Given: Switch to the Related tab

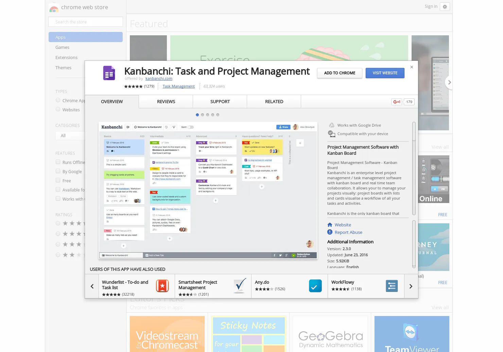Looking at the screenshot, I should tap(274, 101).
